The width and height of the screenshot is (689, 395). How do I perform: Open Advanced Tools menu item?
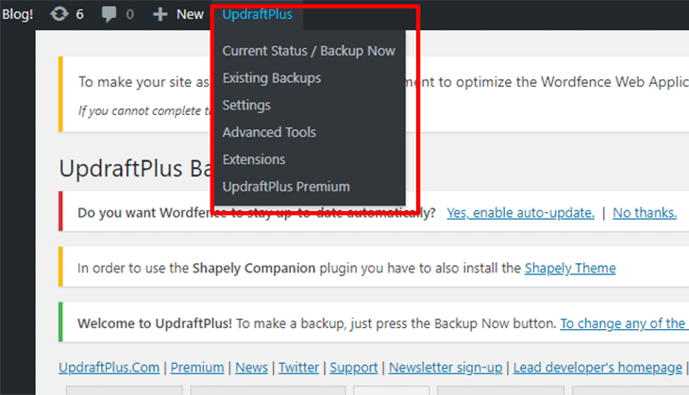click(269, 132)
